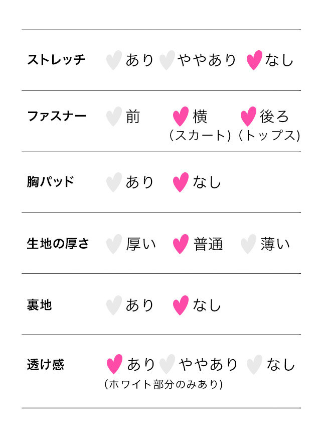The width and height of the screenshot is (321, 429).
Task: Click the pink heart beside 後ろ (トップス)
Action: click(x=248, y=117)
